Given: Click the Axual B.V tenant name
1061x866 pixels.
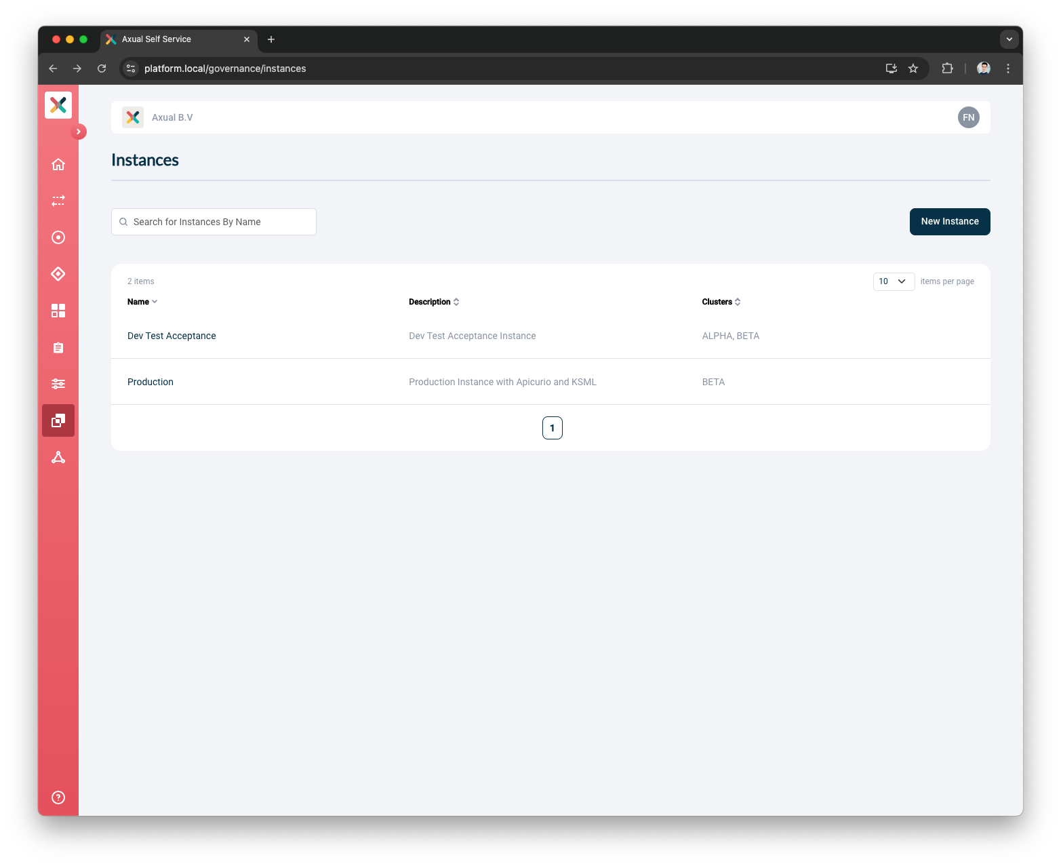Looking at the screenshot, I should coord(172,117).
